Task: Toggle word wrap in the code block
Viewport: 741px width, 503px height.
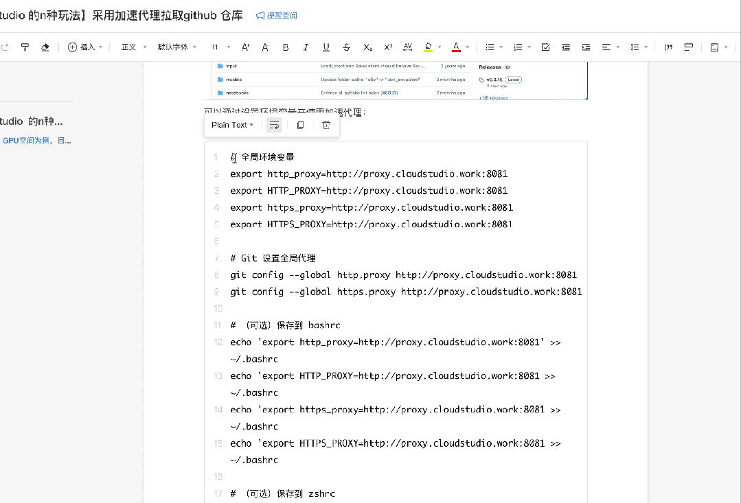Action: (274, 125)
